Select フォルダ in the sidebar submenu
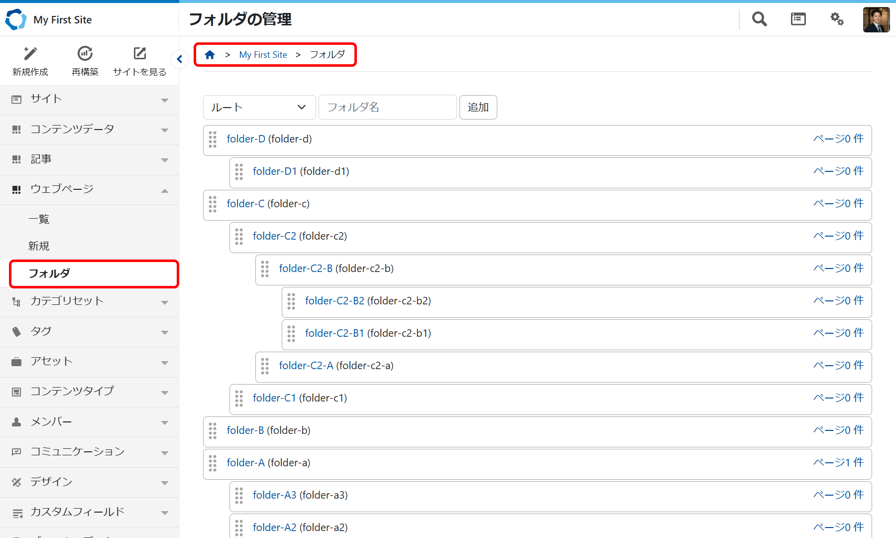The height and width of the screenshot is (538, 896). tap(49, 273)
